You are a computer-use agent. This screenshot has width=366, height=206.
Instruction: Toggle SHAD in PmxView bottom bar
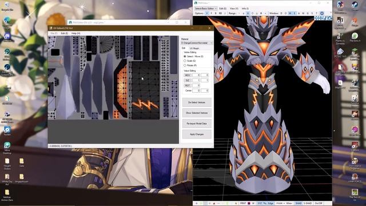click(x=299, y=204)
